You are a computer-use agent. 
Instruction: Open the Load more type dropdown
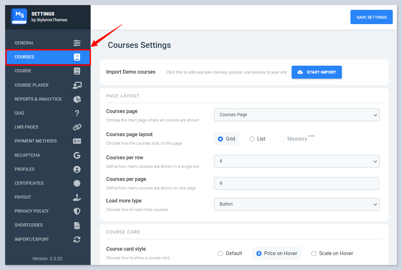297,204
